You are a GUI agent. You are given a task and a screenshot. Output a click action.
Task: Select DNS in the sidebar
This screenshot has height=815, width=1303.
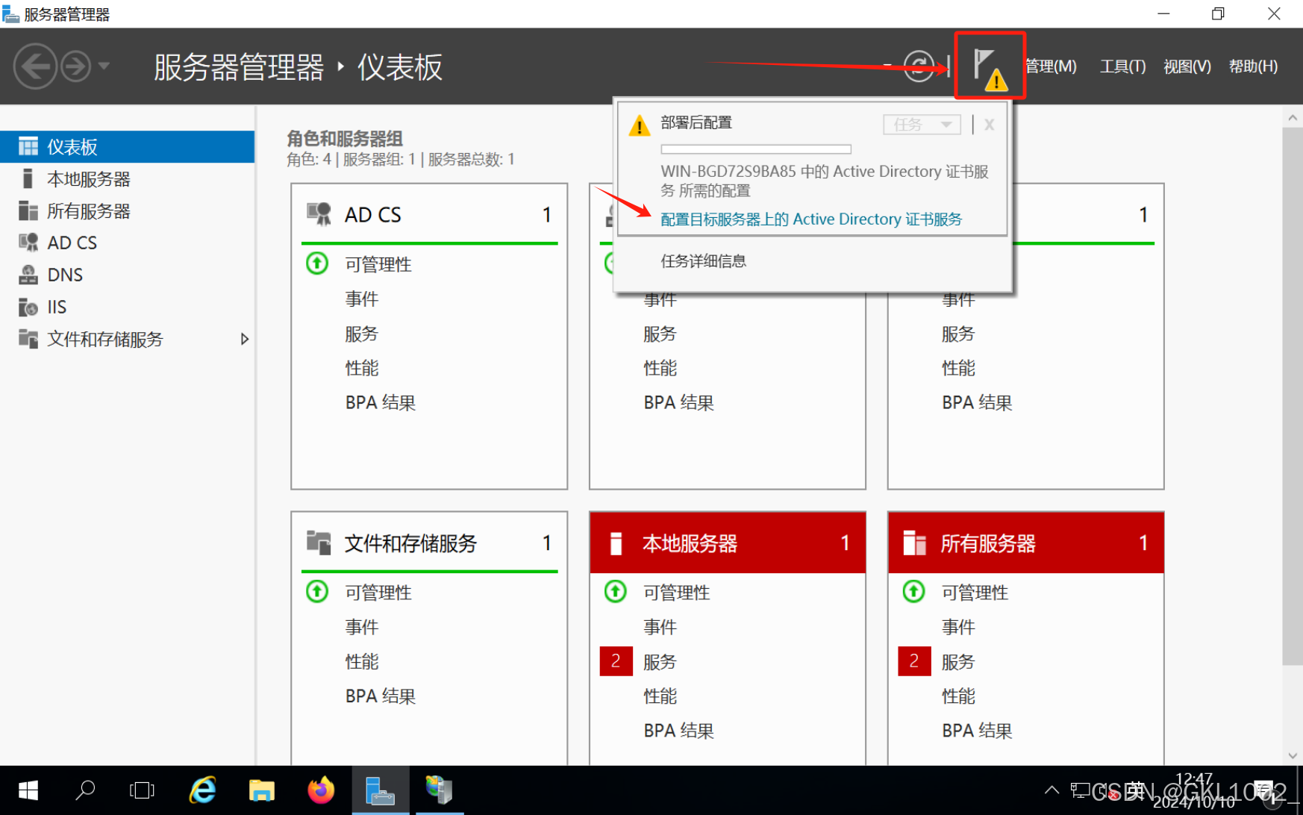[127, 275]
